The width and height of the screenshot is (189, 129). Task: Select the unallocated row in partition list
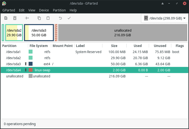click(x=94, y=76)
